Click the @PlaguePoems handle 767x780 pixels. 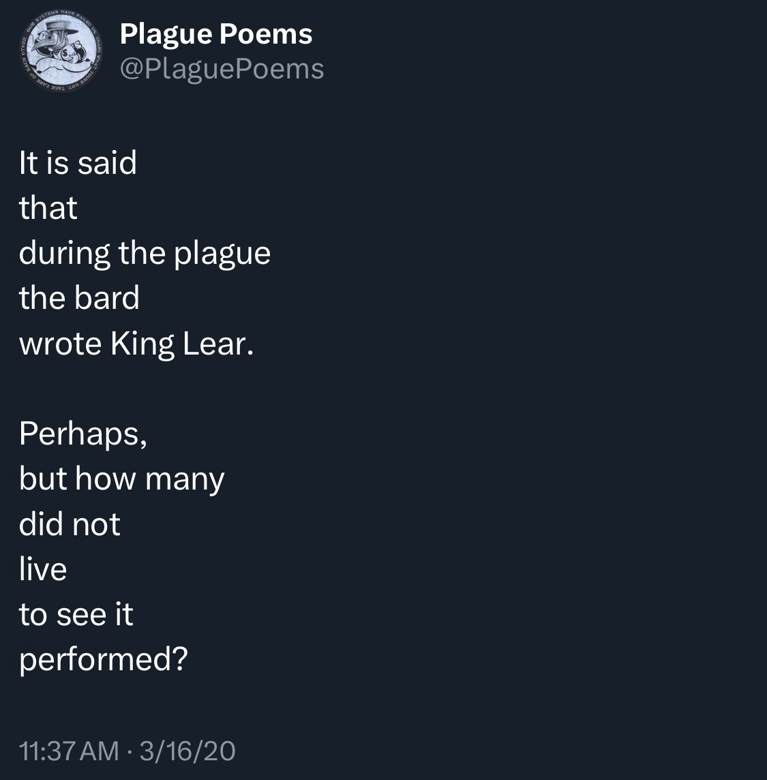coord(222,68)
